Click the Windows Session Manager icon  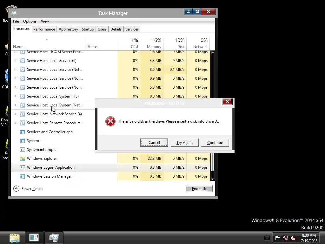coord(23,176)
